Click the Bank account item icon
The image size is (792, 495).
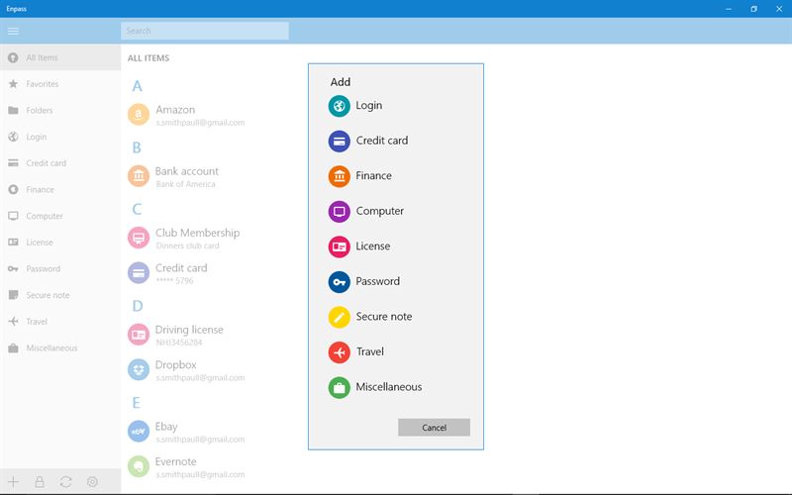coord(139,176)
